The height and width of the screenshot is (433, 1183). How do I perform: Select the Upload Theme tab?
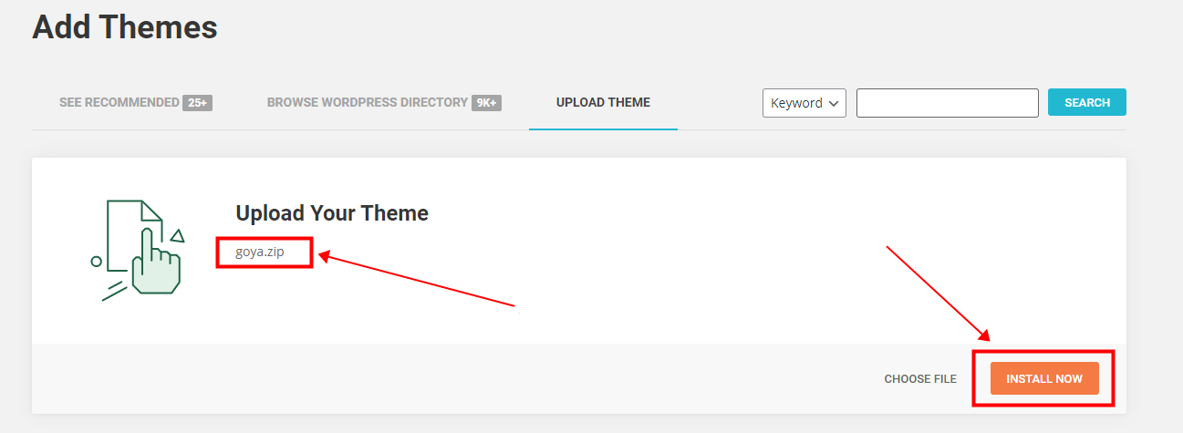point(603,102)
